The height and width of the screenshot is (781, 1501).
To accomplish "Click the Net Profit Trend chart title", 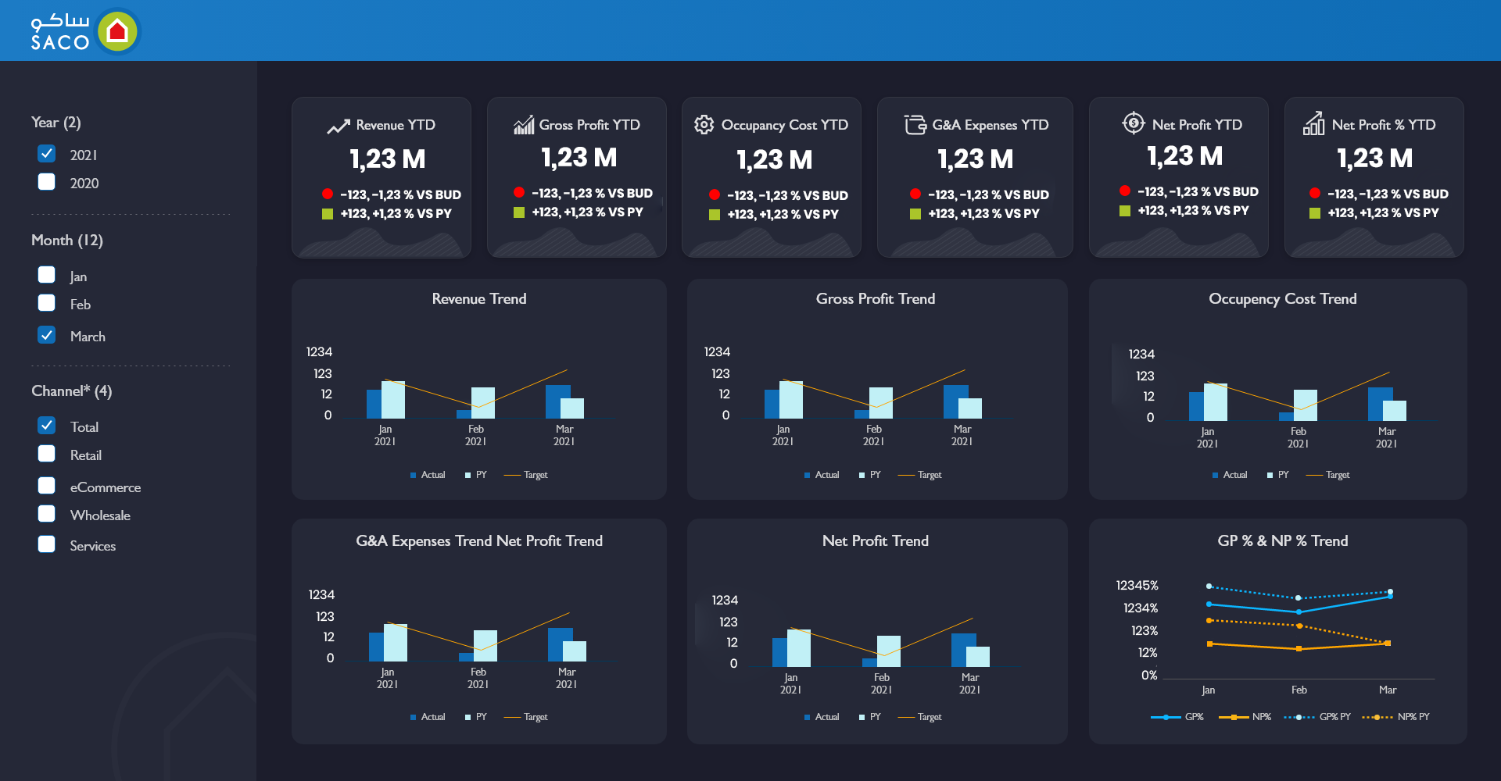I will point(876,541).
